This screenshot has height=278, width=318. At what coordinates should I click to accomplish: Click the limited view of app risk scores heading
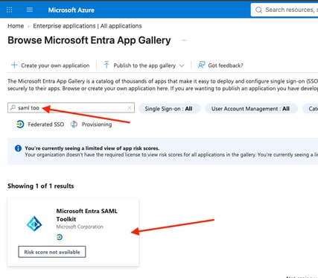(x=92, y=148)
